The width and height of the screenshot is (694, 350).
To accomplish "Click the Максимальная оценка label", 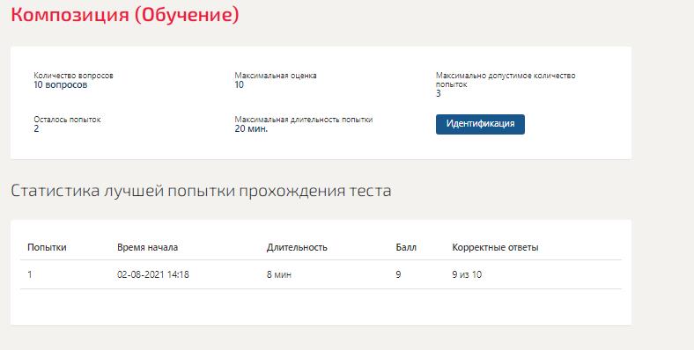I will coord(276,76).
